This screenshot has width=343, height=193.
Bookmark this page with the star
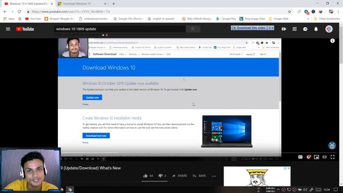(289, 12)
